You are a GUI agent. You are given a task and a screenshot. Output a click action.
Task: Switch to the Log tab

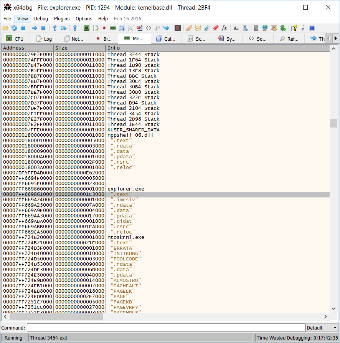coord(44,39)
